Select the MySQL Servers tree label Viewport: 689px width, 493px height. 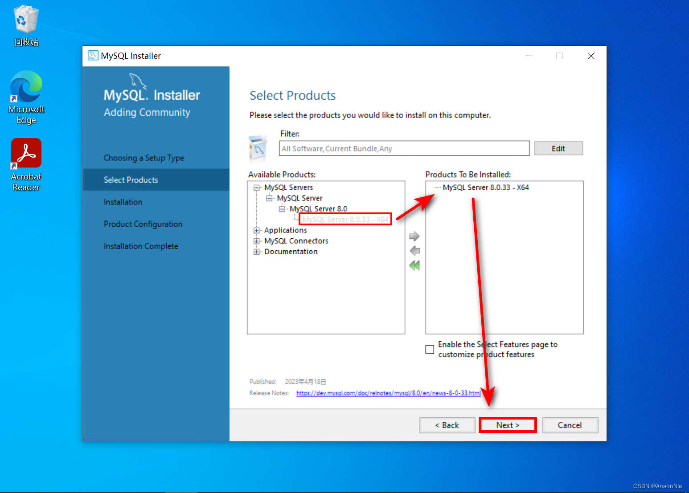[x=289, y=187]
